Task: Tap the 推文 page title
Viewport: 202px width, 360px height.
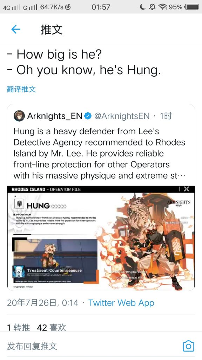Action: tap(52, 30)
